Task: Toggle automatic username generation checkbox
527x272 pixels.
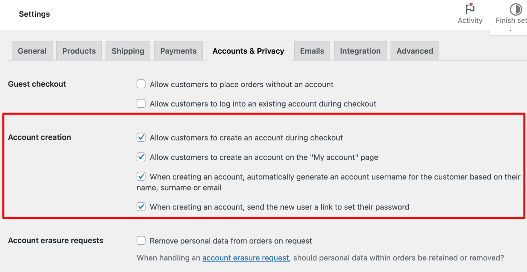Action: click(x=141, y=176)
